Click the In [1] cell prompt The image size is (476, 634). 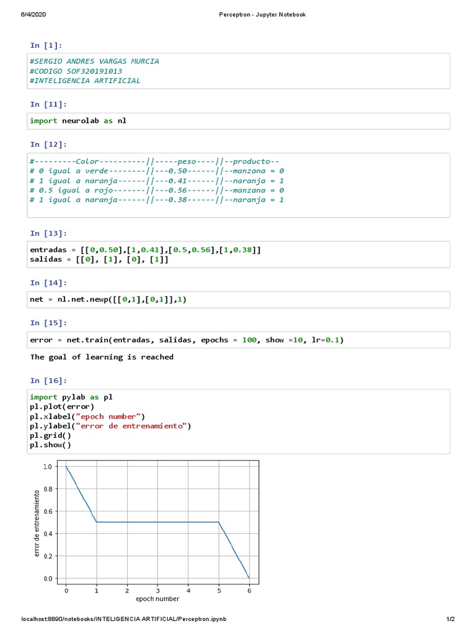pos(46,45)
